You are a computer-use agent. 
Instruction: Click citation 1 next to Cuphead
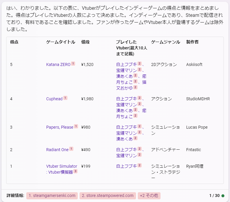[65, 98]
